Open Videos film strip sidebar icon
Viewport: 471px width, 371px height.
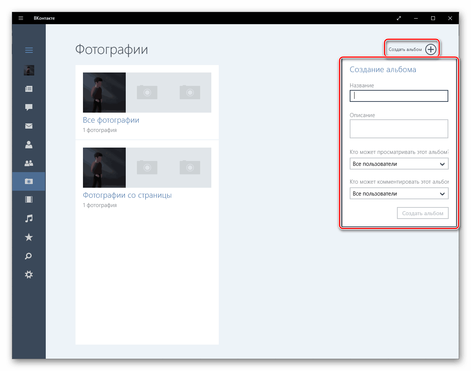[29, 200]
